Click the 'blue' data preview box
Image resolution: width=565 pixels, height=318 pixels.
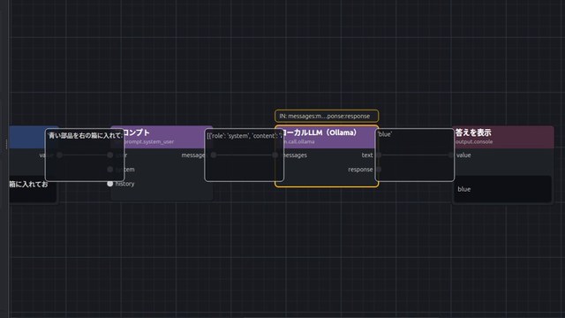point(415,155)
